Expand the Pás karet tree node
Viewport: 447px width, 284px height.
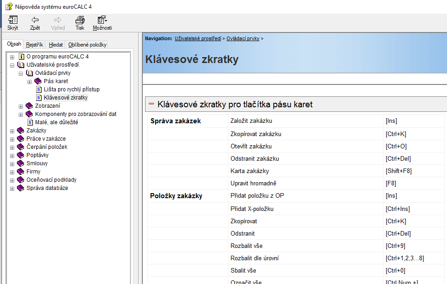[29, 82]
